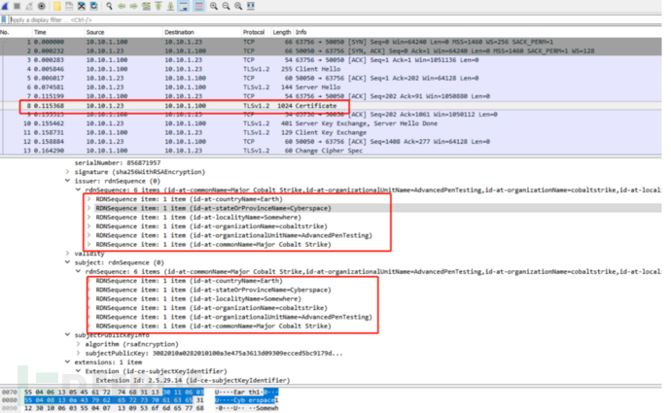The height and width of the screenshot is (413, 671).
Task: Expand Extension (id-ce-subjectKeyIdentifier) node
Action: [82, 370]
